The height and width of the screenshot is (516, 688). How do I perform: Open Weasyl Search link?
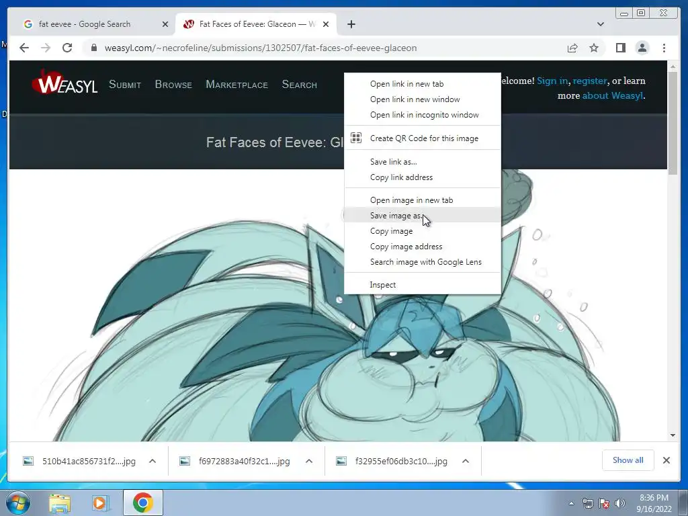(x=299, y=84)
